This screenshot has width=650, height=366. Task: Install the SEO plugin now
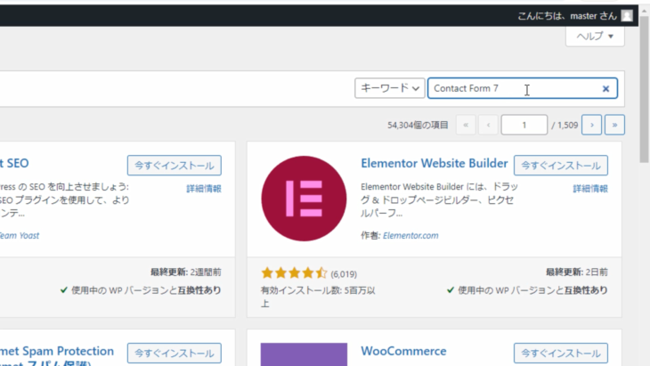[175, 166]
